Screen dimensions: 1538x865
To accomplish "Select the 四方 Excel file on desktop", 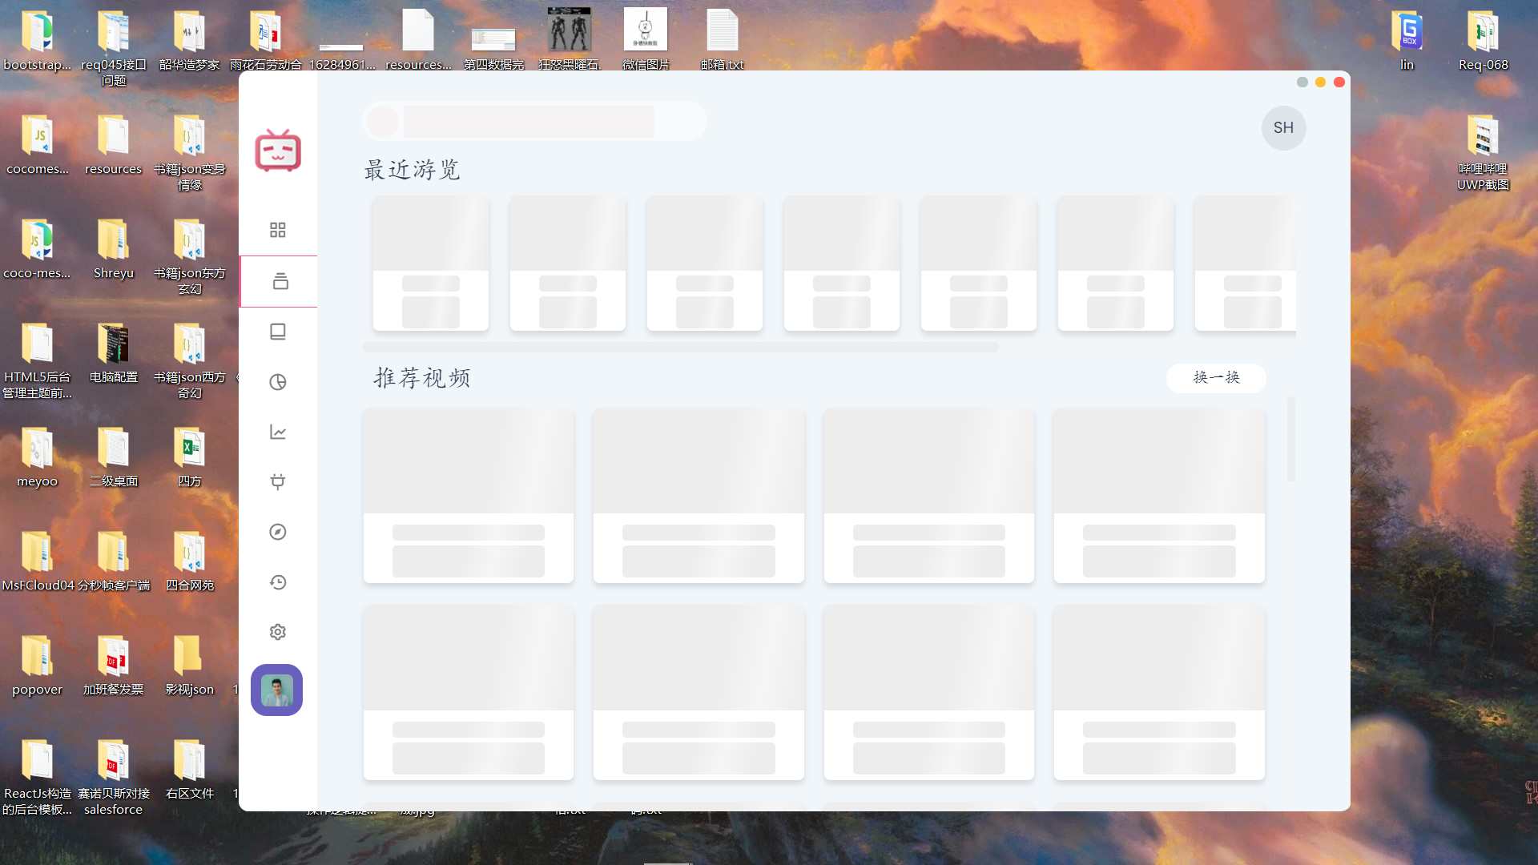I will click(x=189, y=457).
